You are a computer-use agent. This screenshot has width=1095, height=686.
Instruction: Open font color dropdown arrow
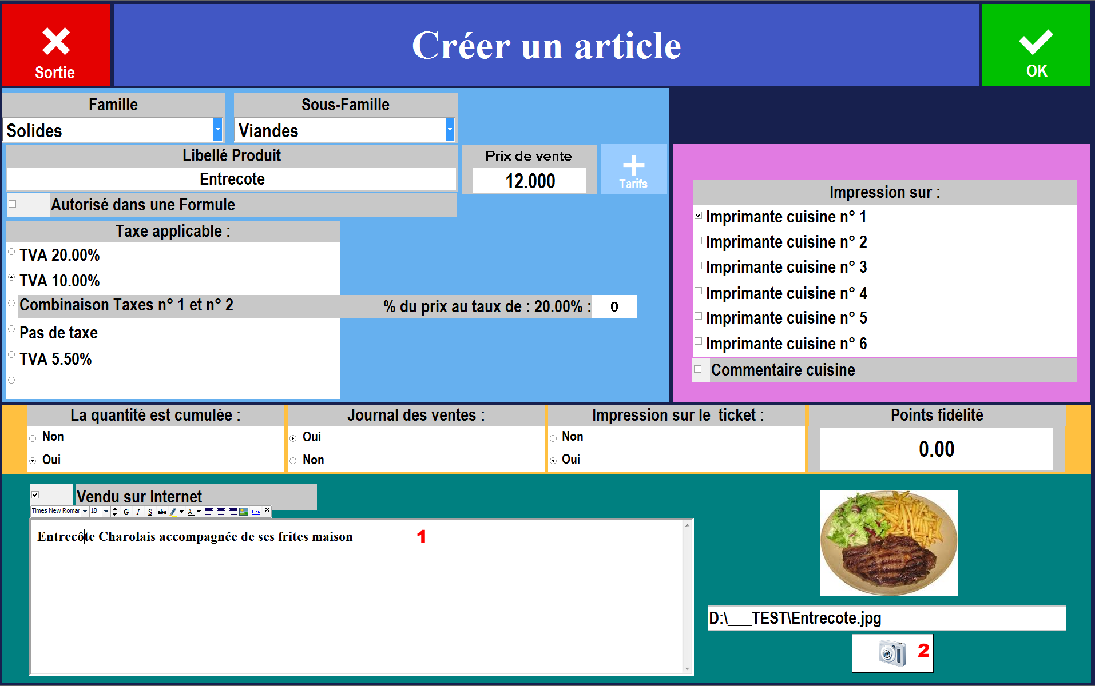coord(199,511)
